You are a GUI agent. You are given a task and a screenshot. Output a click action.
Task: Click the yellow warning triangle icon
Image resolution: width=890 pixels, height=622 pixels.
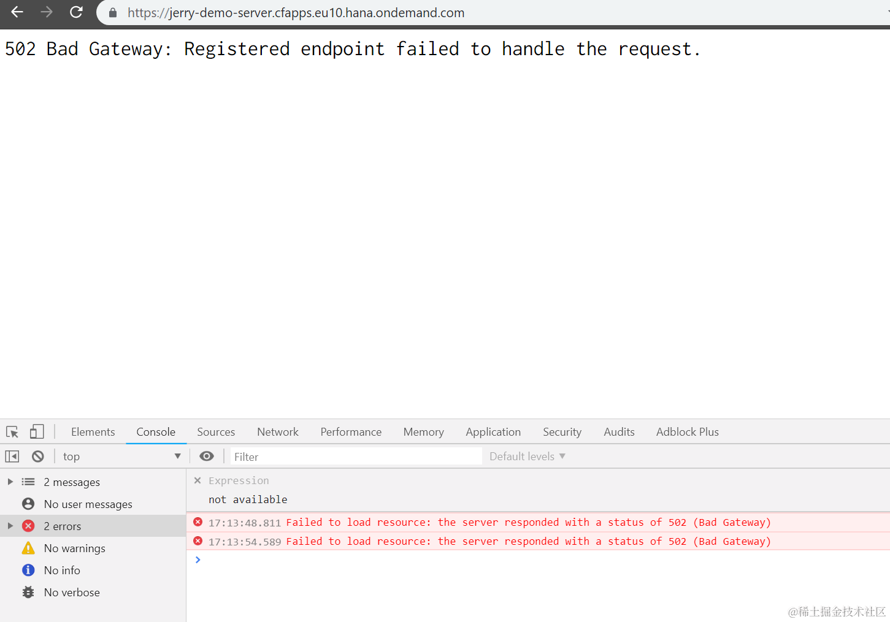28,548
